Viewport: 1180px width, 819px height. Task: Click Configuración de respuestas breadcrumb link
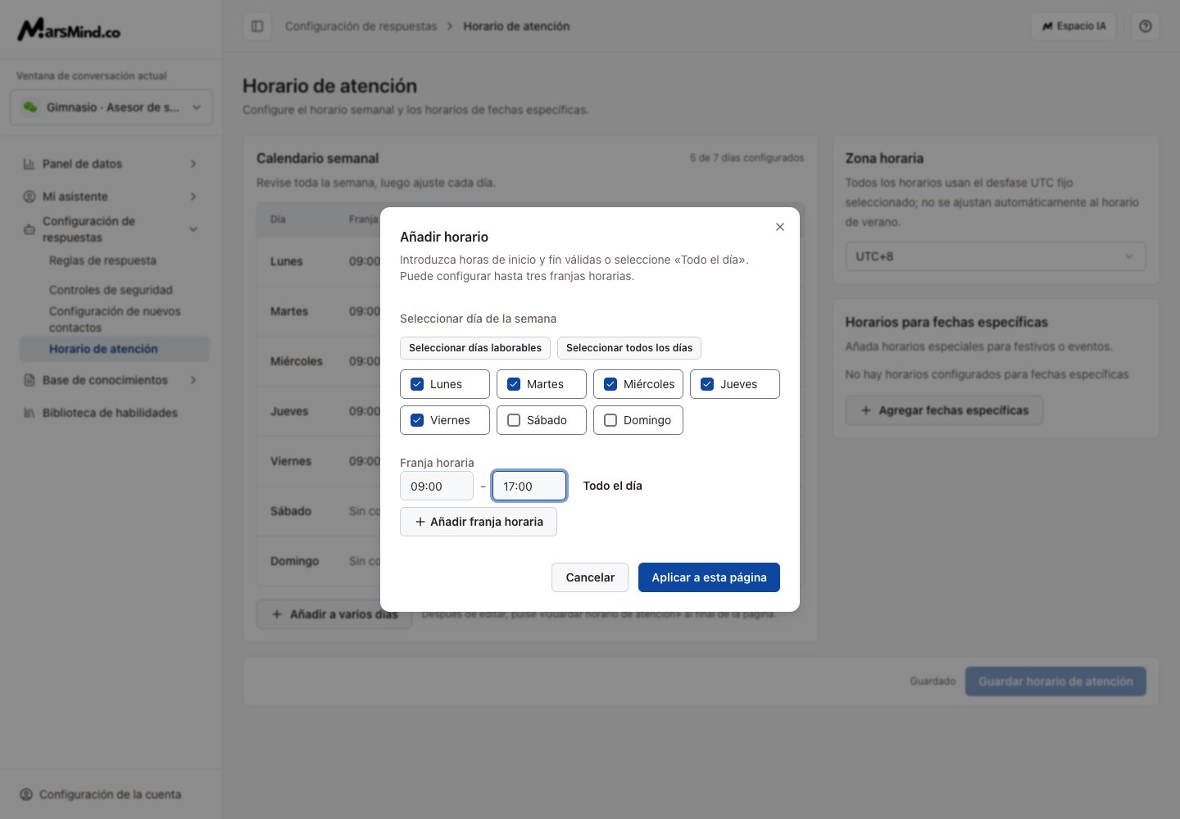tap(361, 26)
